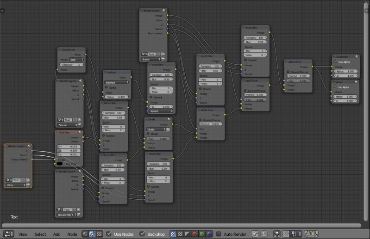Screen dimensions: 370x239
Task: Select the texture node tree type icon
Action: pos(100,234)
